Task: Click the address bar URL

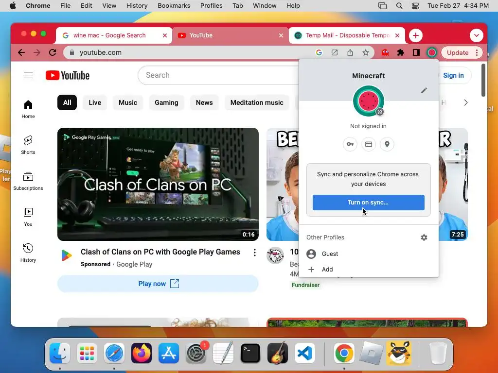Action: [100, 52]
